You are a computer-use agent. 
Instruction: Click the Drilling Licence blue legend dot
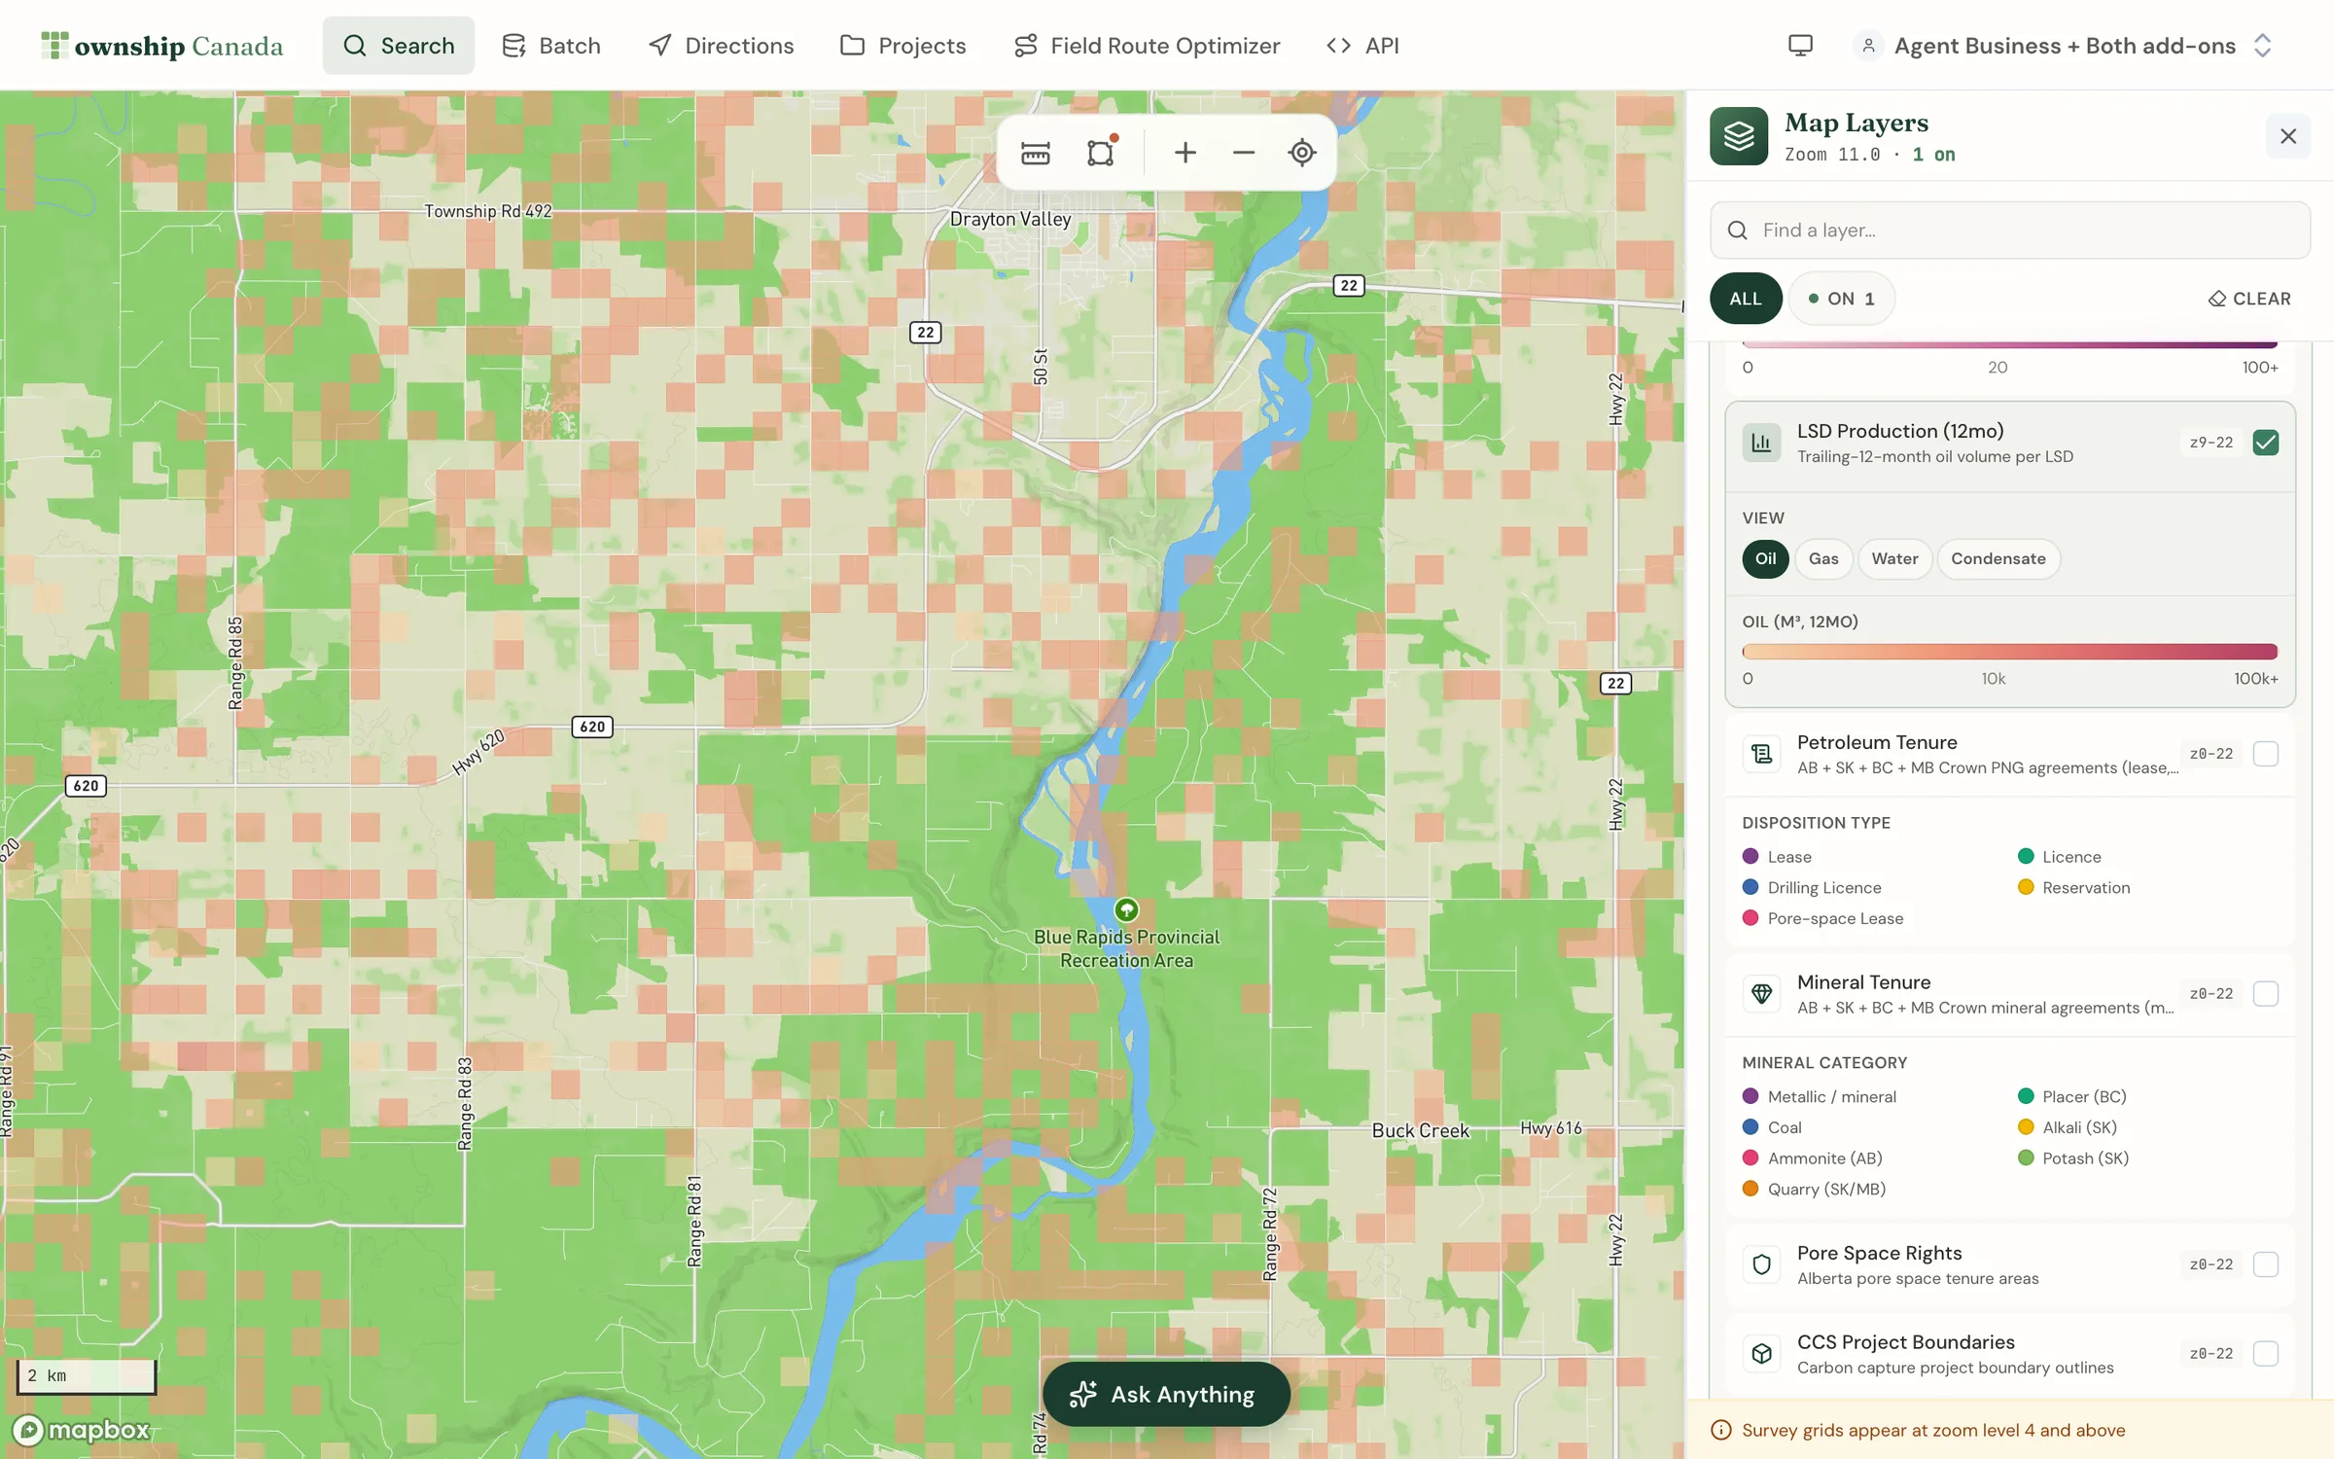[1750, 887]
